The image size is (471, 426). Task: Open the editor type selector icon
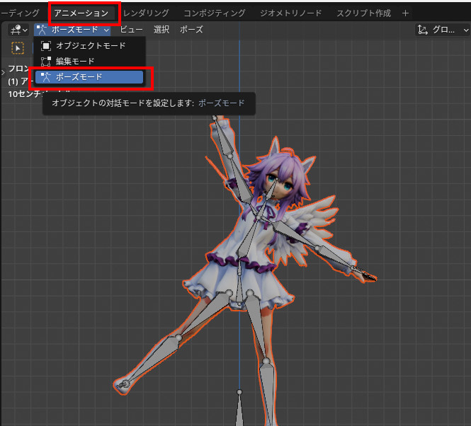18,30
